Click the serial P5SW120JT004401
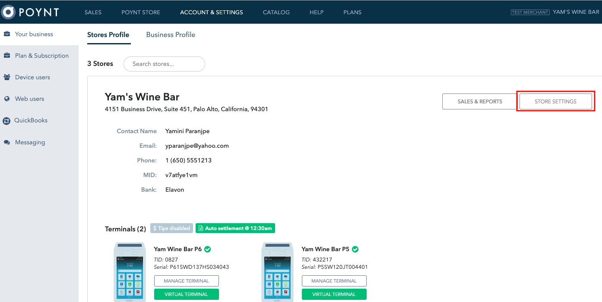The width and height of the screenshot is (602, 302). (x=342, y=267)
